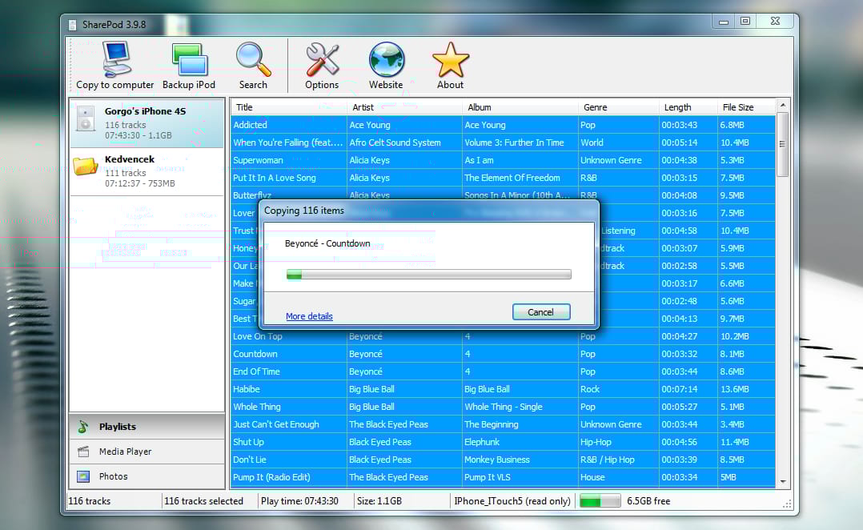Click the window resize grip in status bar

click(788, 504)
